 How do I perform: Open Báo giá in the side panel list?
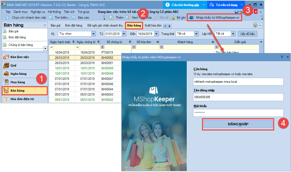coord(13,31)
